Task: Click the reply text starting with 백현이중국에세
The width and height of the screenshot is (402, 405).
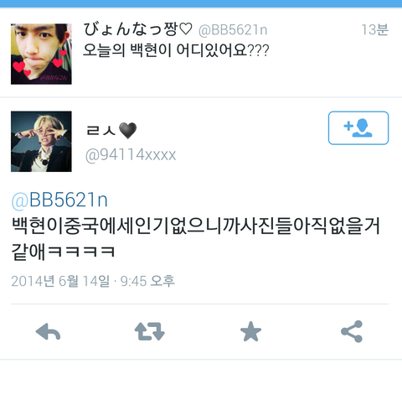Action: 195,238
